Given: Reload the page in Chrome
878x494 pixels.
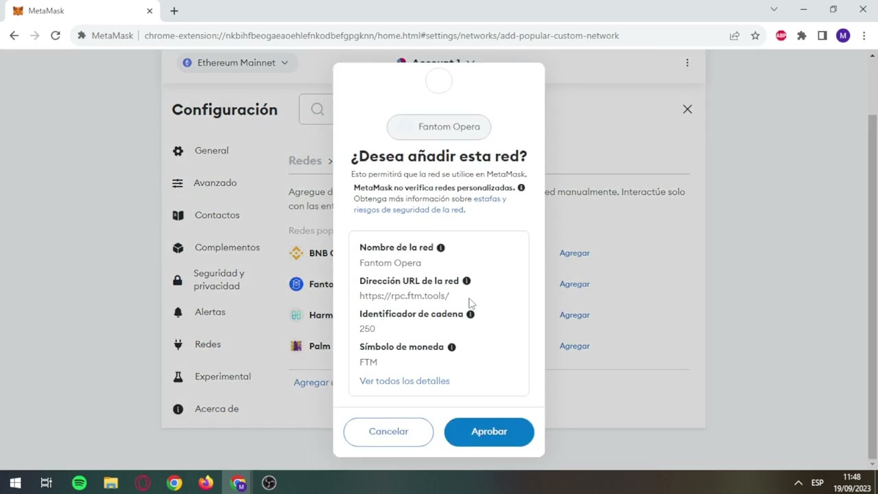Looking at the screenshot, I should tap(56, 36).
